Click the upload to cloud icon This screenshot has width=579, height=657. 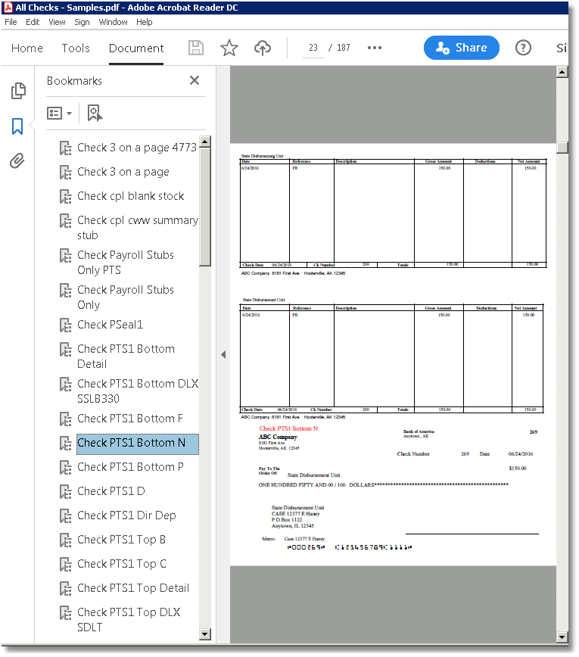click(263, 48)
